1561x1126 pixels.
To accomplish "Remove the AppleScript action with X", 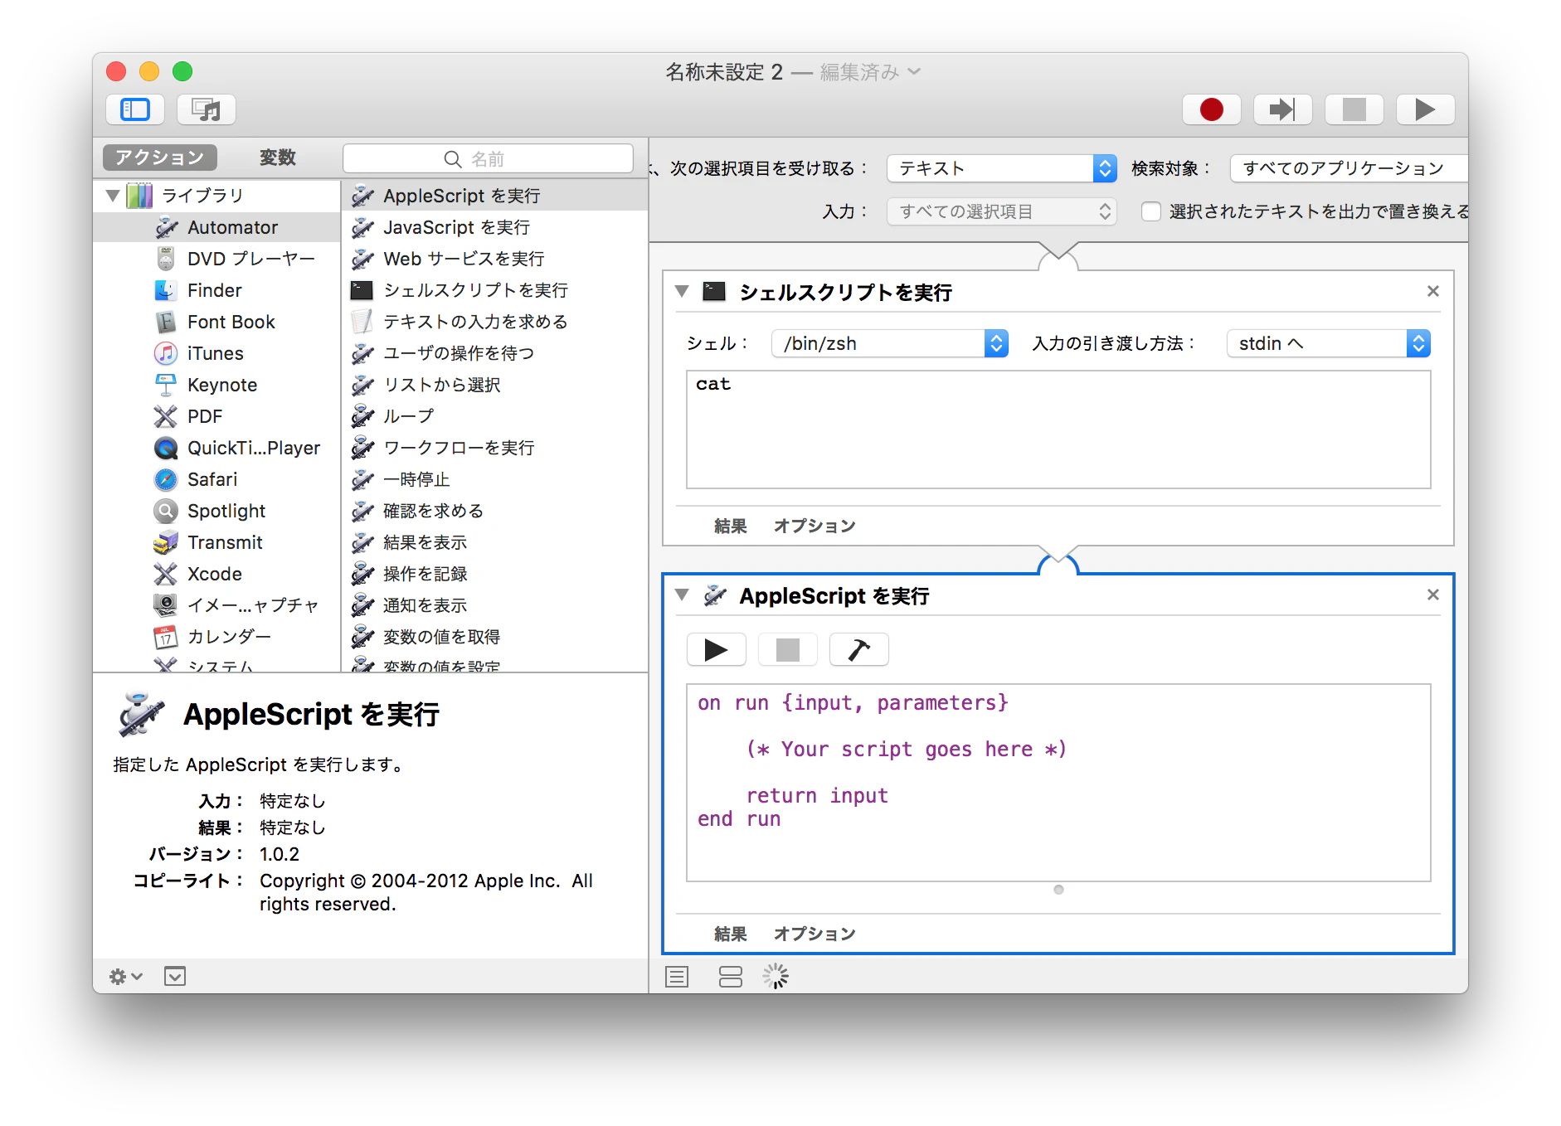I will [x=1432, y=595].
